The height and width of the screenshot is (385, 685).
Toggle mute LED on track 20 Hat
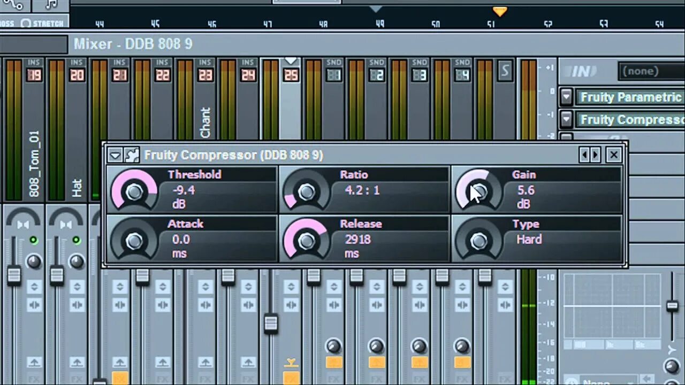coord(76,241)
